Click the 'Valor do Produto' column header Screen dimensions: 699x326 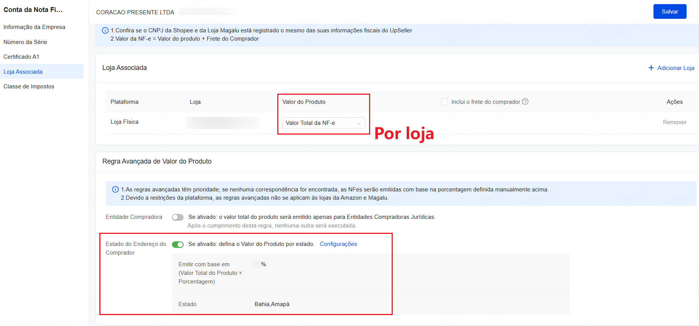(x=304, y=102)
